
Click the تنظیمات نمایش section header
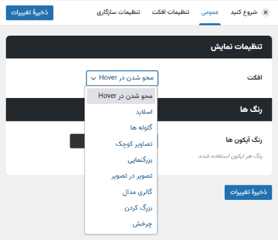pos(139,47)
